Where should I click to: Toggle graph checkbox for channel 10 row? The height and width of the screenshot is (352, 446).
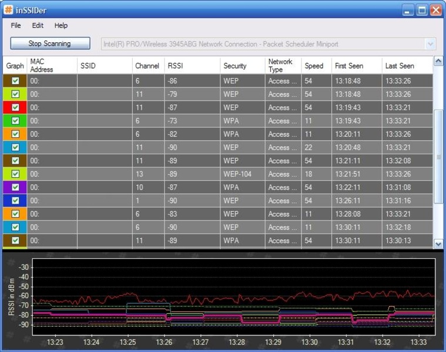tap(15, 188)
